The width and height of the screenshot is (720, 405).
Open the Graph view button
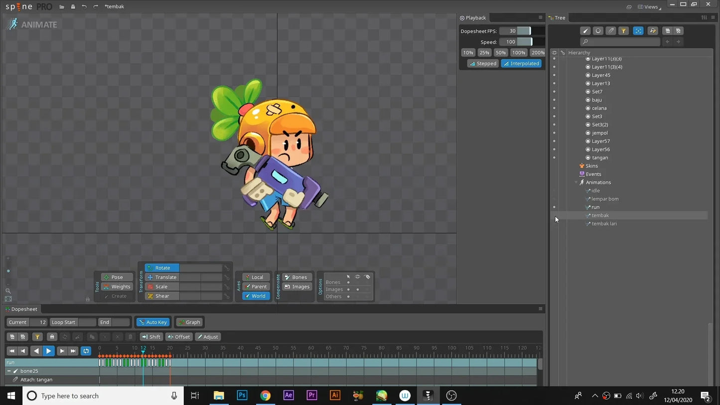click(189, 322)
